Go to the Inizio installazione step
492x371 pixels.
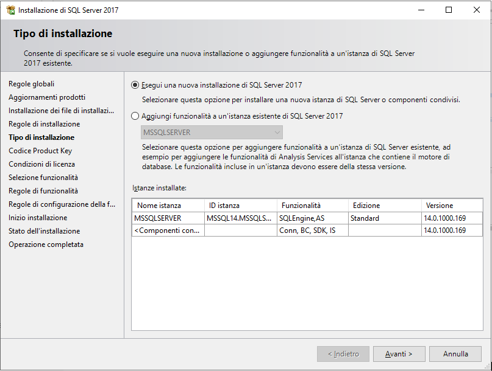click(x=38, y=218)
